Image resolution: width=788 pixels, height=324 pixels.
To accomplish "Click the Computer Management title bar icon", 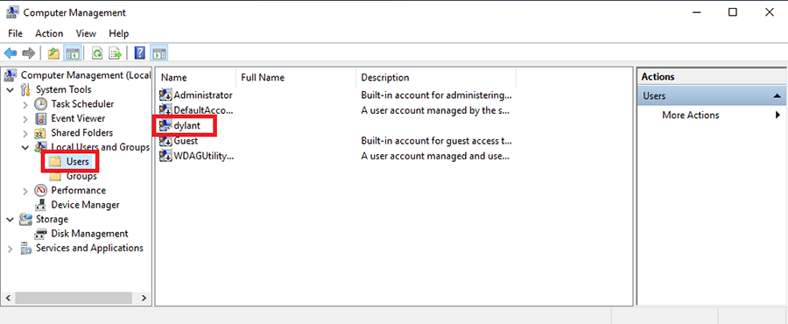I will 13,12.
